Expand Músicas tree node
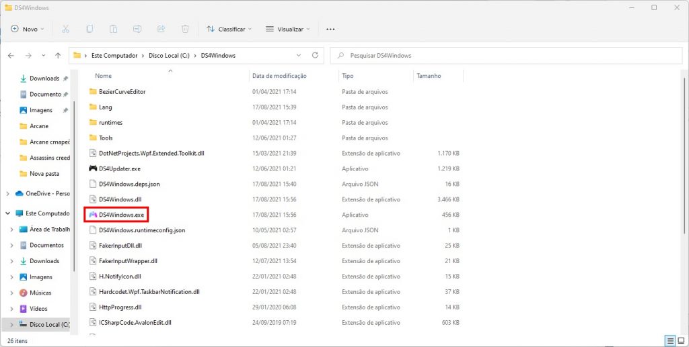The width and height of the screenshot is (689, 347). pos(12,293)
